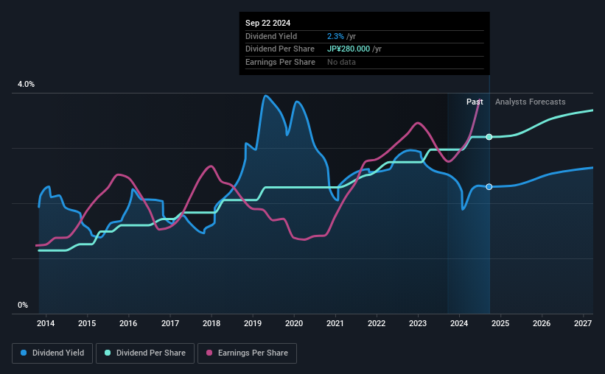Select the blue dividend yield data point marker
The image size is (605, 374).
tap(489, 186)
